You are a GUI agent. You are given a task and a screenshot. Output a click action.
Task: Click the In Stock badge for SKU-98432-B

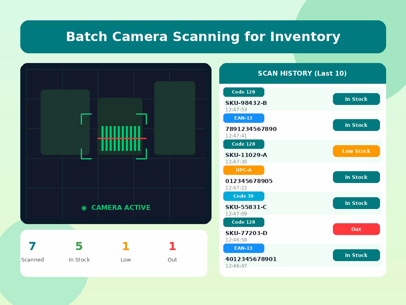tap(356, 99)
